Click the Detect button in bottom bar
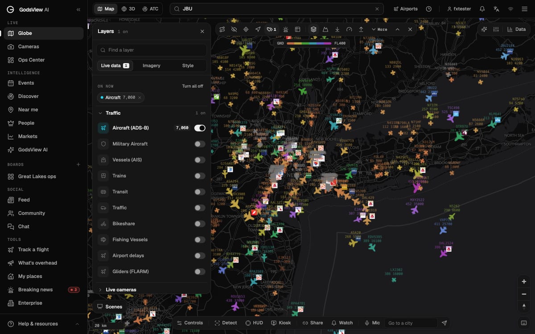Viewport: 535px width, 334px height. 226,323
